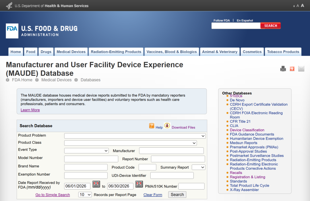This screenshot has height=201, width=310.
Task: Click the Manufacturer input field
Action: coord(171,151)
